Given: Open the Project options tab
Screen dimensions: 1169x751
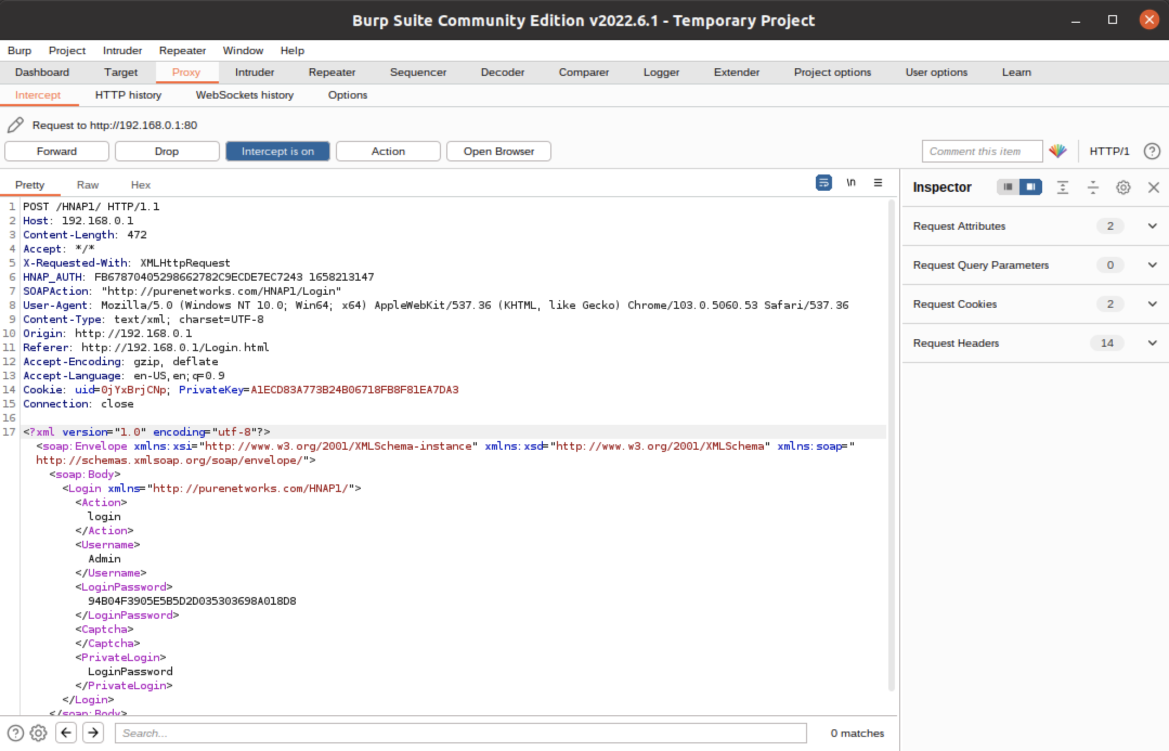Looking at the screenshot, I should pos(833,72).
